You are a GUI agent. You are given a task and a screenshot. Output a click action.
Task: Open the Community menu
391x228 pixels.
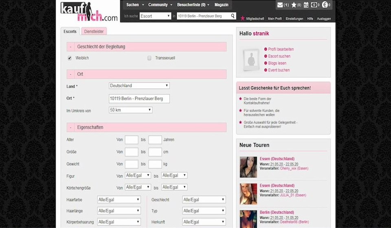(x=159, y=5)
